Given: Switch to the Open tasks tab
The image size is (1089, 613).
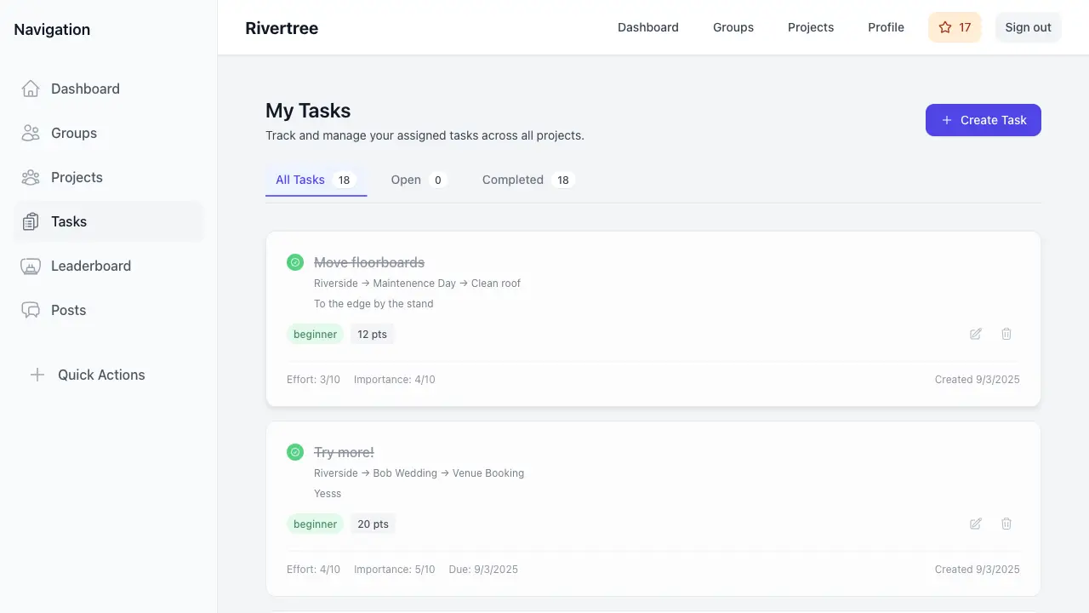Looking at the screenshot, I should pos(419,180).
